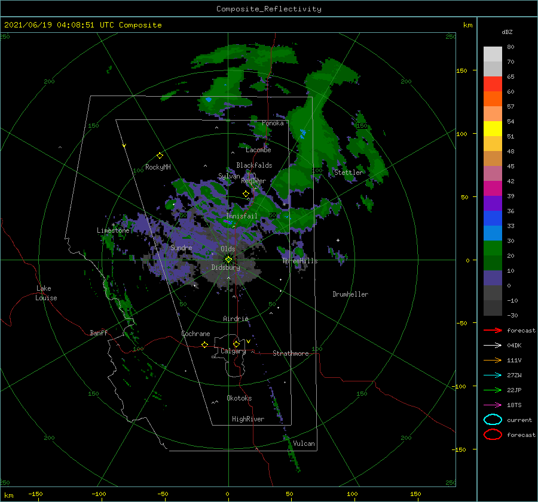This screenshot has width=538, height=502.
Task: Click the yellow radar-center diamond near Didsbury
Action: click(228, 260)
